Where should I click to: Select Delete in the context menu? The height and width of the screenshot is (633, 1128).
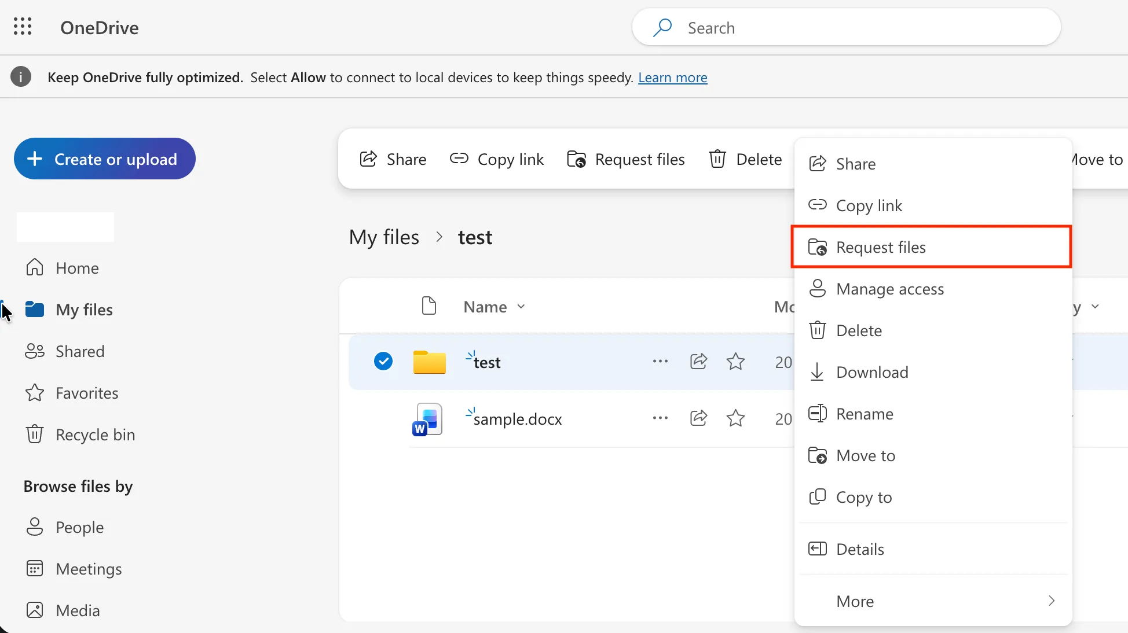tap(933, 330)
